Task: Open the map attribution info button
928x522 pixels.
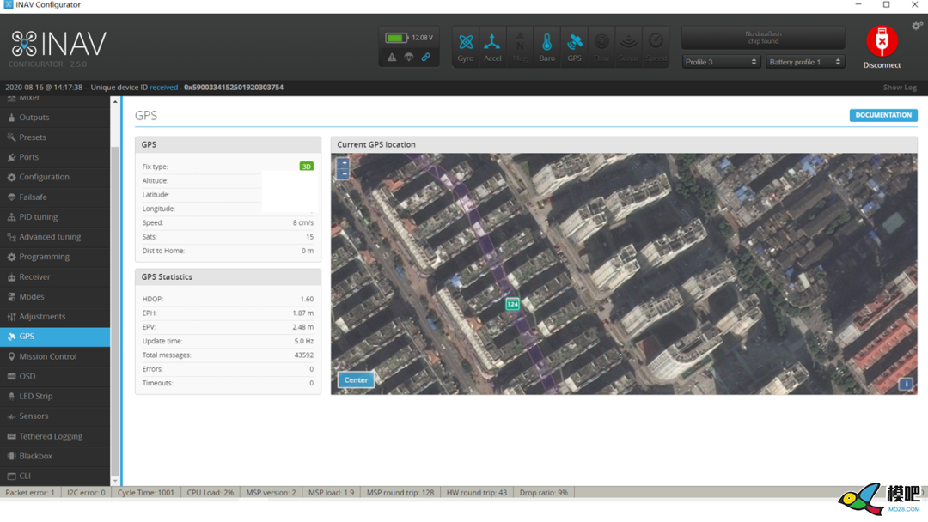Action: pos(907,384)
